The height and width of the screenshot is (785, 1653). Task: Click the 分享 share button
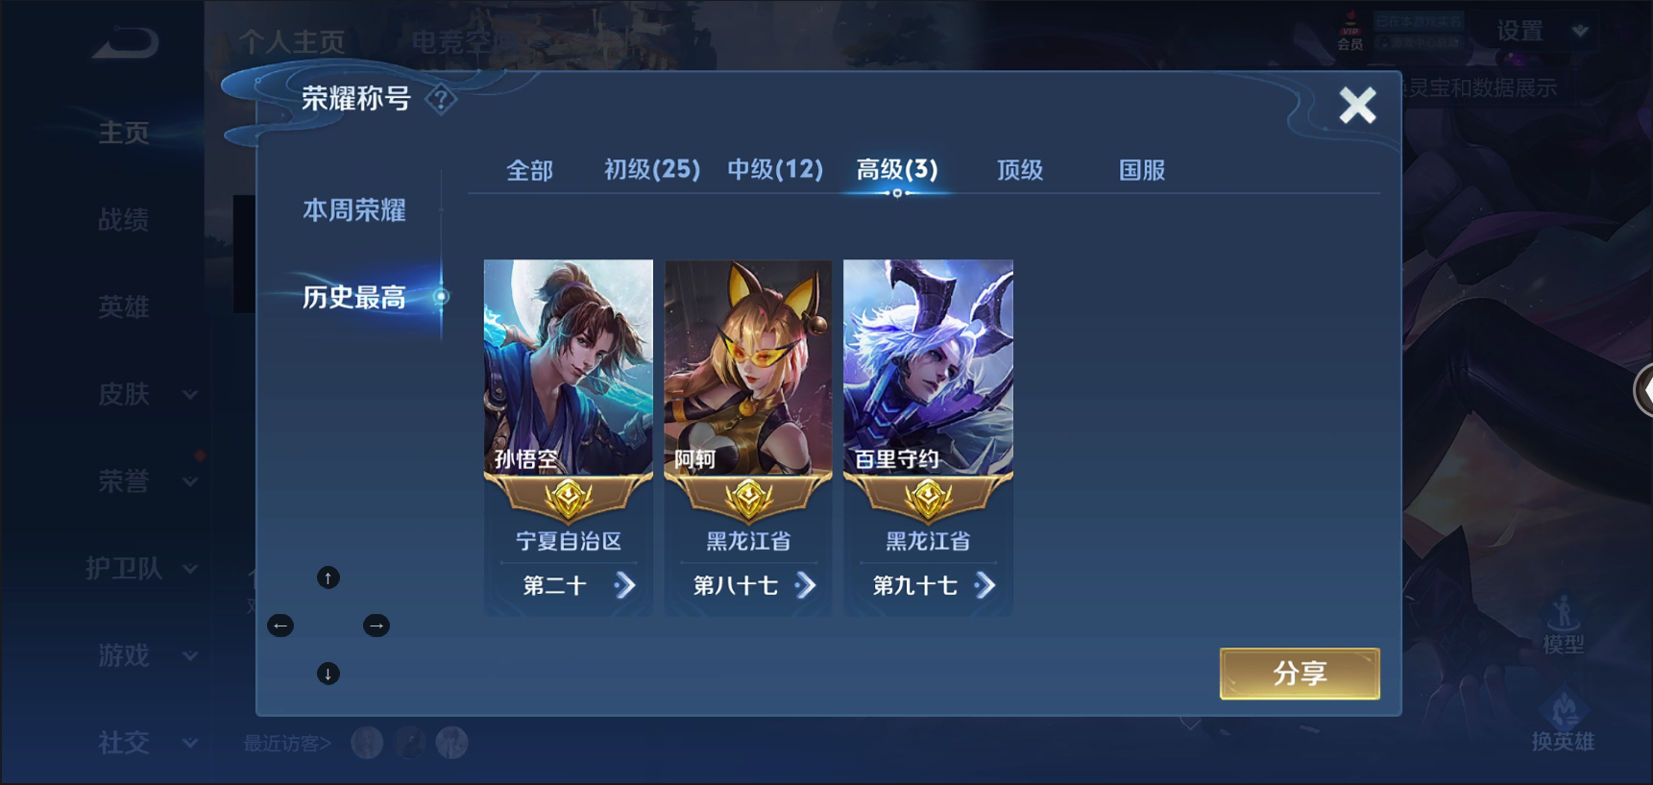tap(1300, 674)
